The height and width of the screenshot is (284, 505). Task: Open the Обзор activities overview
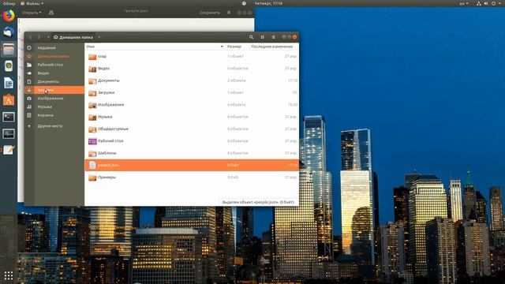9,3
